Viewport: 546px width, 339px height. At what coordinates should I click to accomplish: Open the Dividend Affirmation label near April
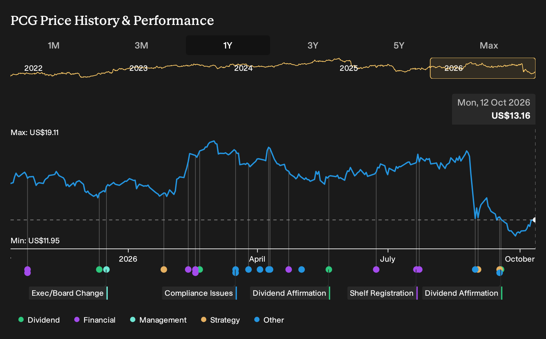(290, 293)
